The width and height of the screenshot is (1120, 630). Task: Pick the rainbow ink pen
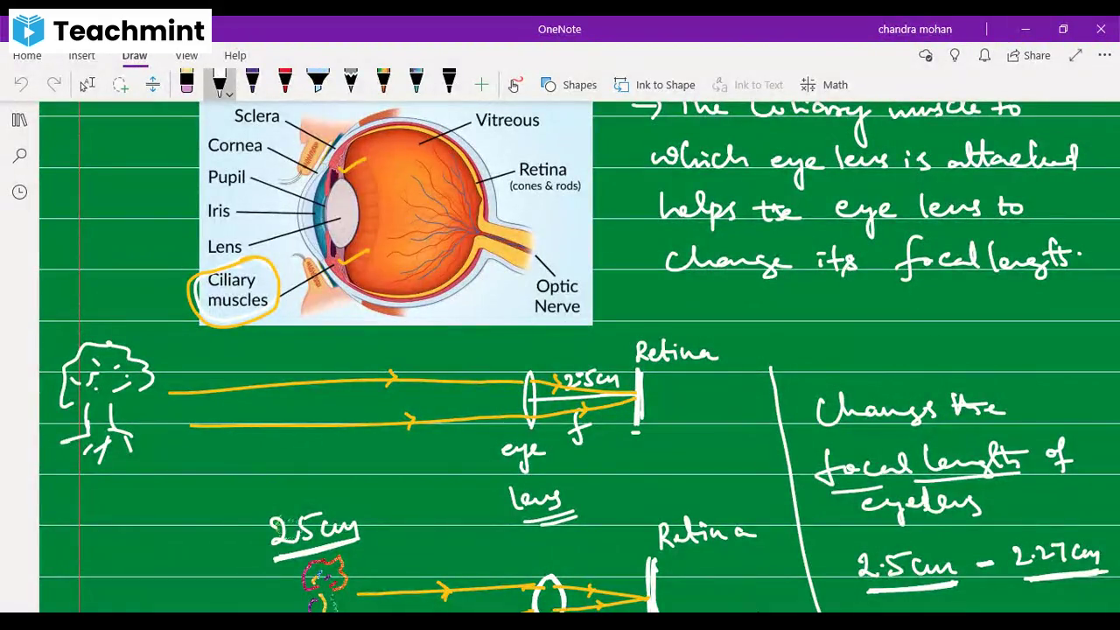click(x=383, y=82)
